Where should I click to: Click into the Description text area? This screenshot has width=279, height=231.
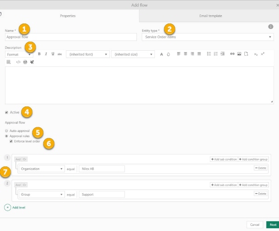click(x=139, y=85)
